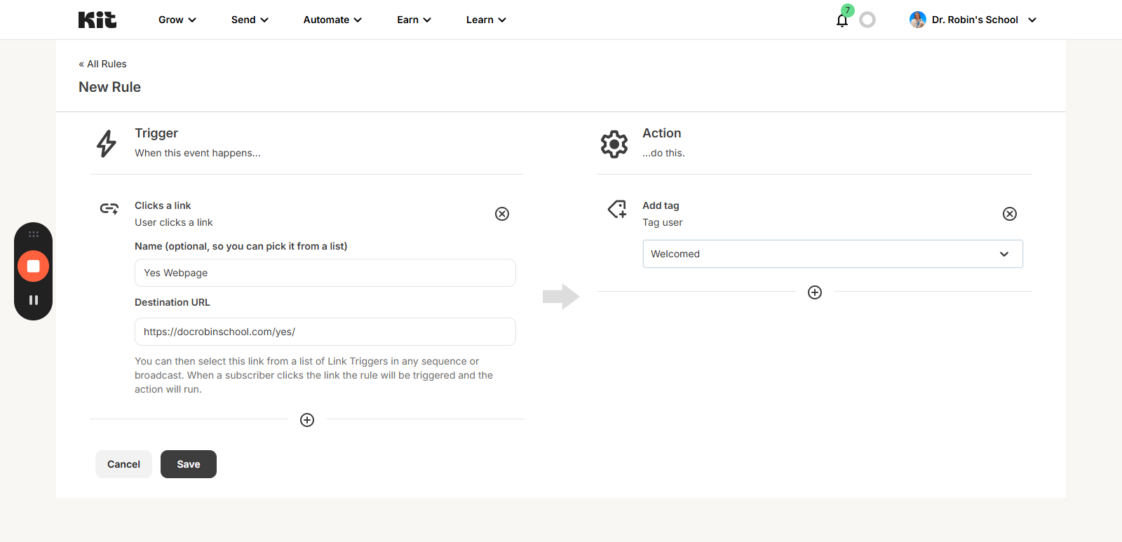The width and height of the screenshot is (1122, 542).
Task: Add another action with plus icon
Action: pos(815,292)
